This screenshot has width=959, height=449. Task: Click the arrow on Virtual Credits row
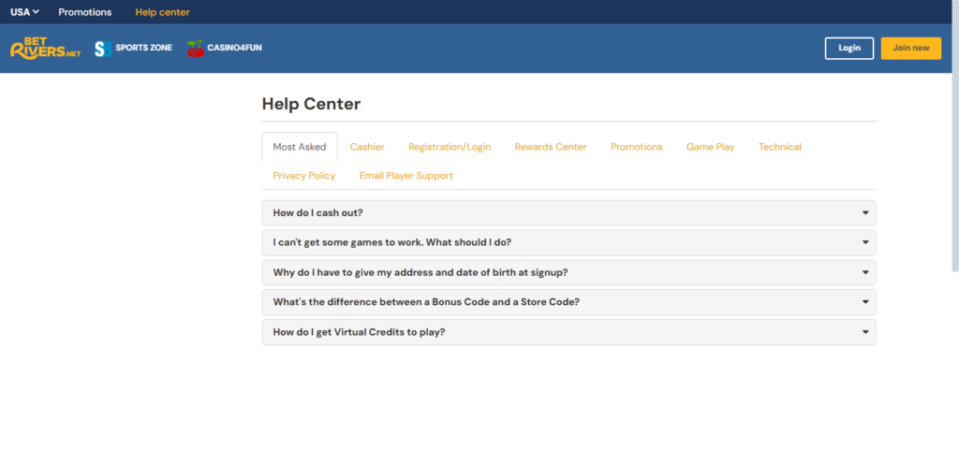865,332
